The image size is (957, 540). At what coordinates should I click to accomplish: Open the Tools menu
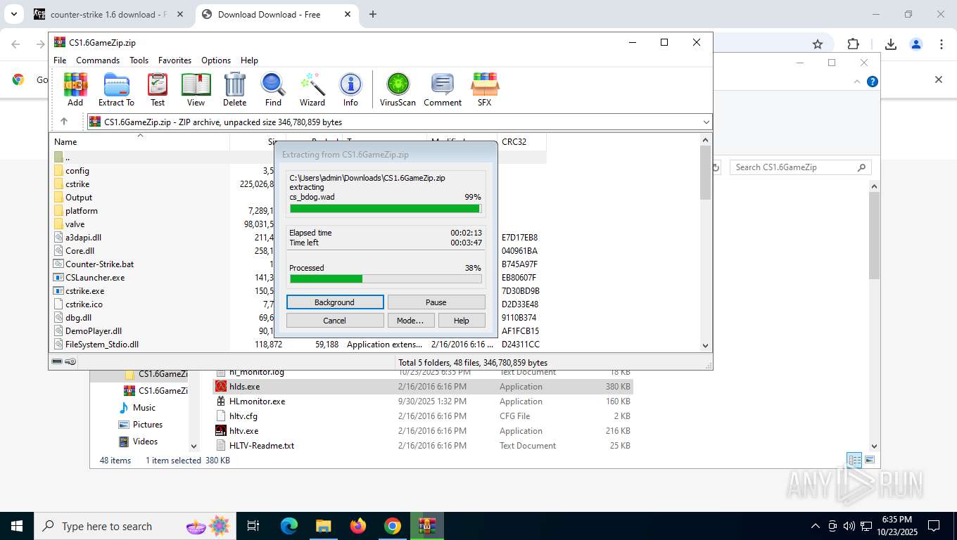[x=139, y=60]
